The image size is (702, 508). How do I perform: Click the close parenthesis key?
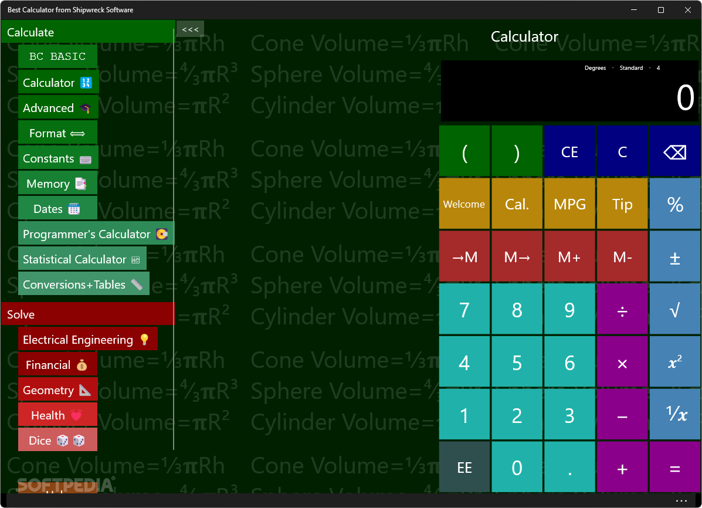(x=517, y=151)
